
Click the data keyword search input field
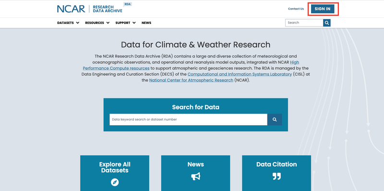click(x=188, y=119)
